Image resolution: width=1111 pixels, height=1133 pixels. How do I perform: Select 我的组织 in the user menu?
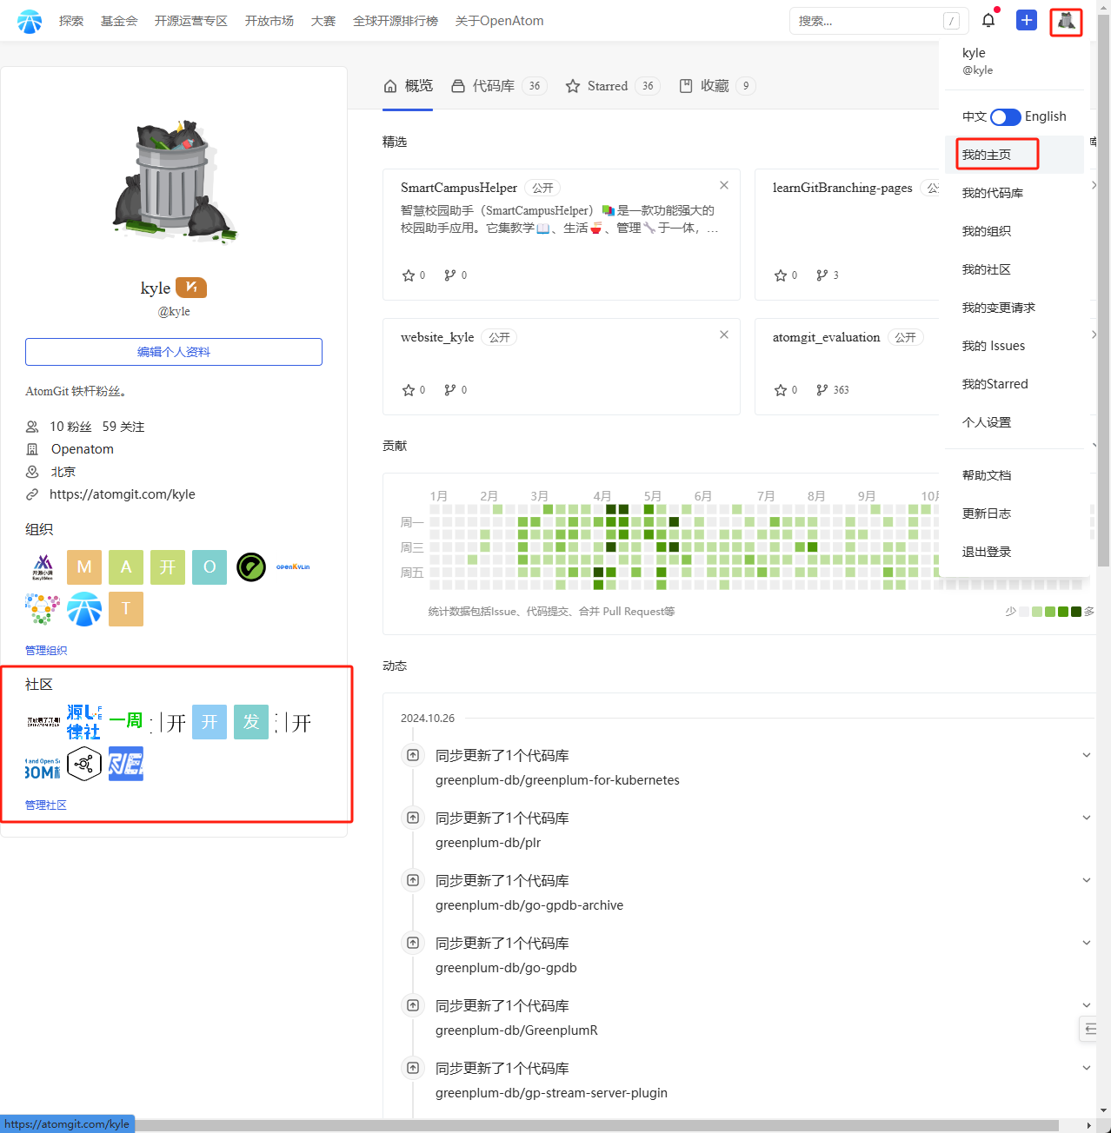coord(1014,231)
